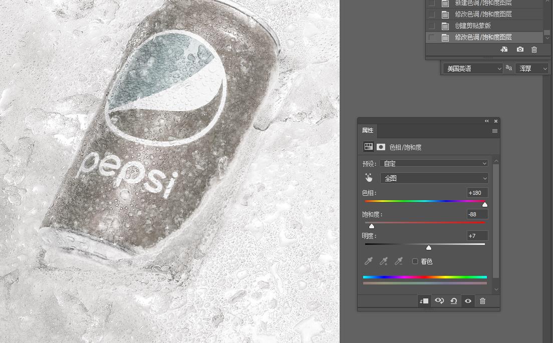Enable the 着色 colorize checkbox
Viewport: 553px width, 343px height.
point(415,261)
